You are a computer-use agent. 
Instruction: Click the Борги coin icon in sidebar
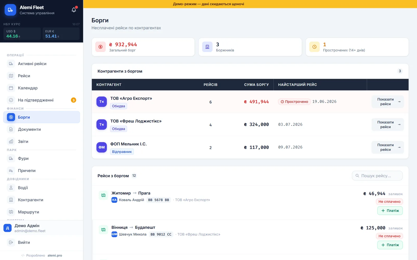coord(11,117)
